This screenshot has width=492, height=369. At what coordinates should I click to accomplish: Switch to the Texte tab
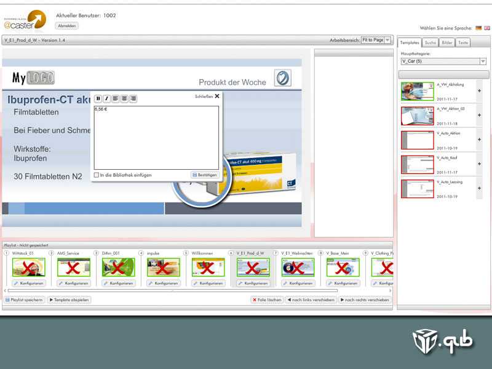(463, 42)
